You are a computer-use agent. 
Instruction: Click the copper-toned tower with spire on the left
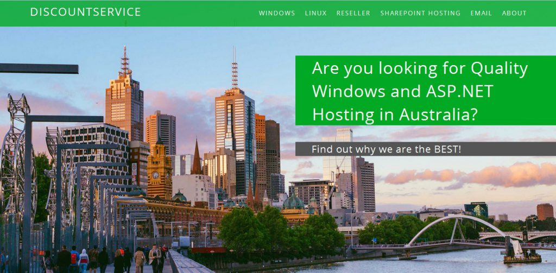pyautogui.click(x=124, y=99)
